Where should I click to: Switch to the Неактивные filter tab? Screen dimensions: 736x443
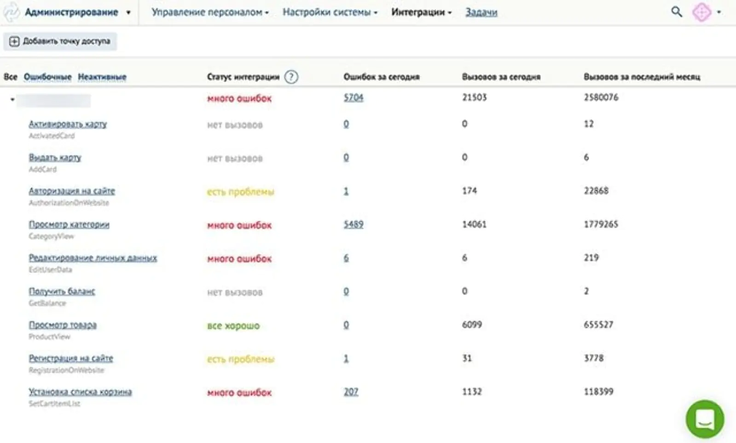(102, 77)
